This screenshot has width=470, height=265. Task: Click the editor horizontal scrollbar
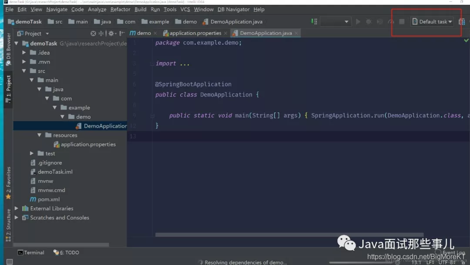[x=289, y=235]
